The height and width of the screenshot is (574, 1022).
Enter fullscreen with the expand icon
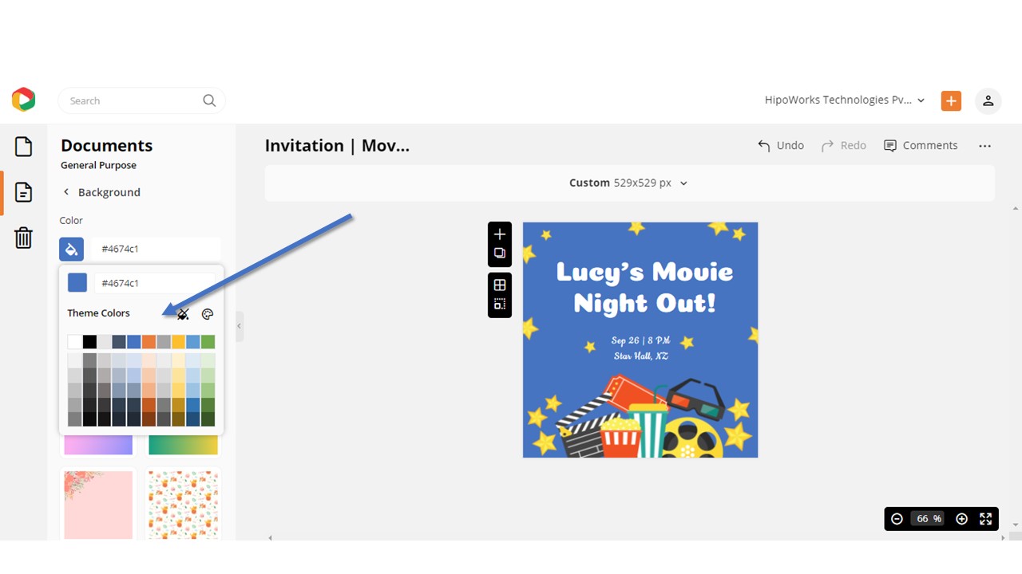985,518
